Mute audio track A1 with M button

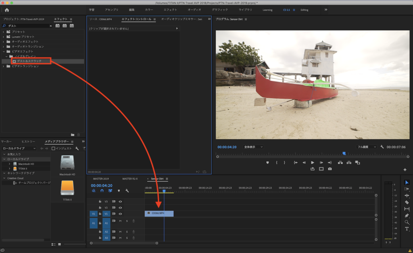point(120,221)
